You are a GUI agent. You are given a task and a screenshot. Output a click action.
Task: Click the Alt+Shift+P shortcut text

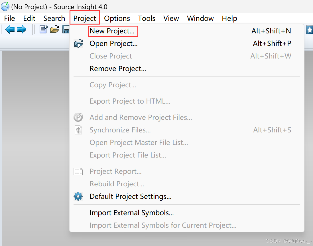(272, 43)
